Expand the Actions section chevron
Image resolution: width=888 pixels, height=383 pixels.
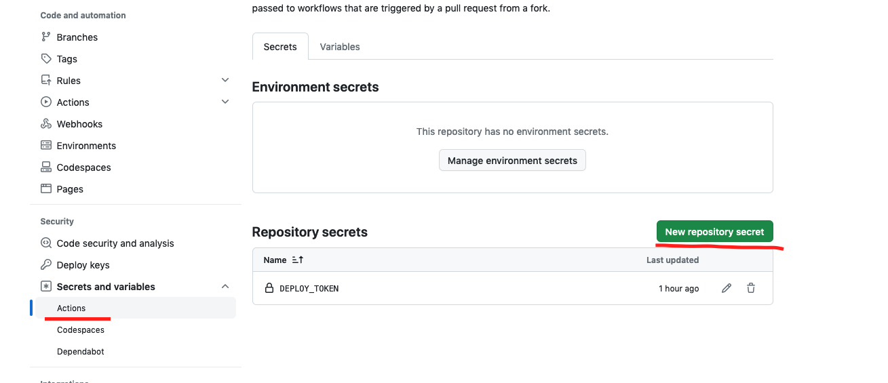coord(225,102)
